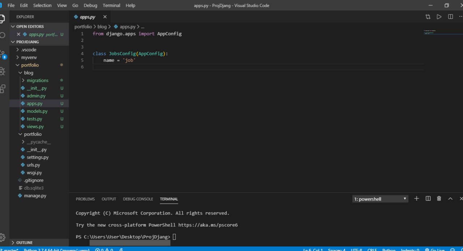The image size is (463, 251).
Task: Open db.sqlite3 in file tree
Action: click(34, 188)
